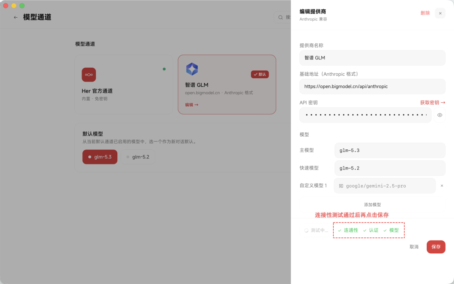Click the Anthropic 兼容 subtitle
454x284 pixels.
click(x=313, y=19)
